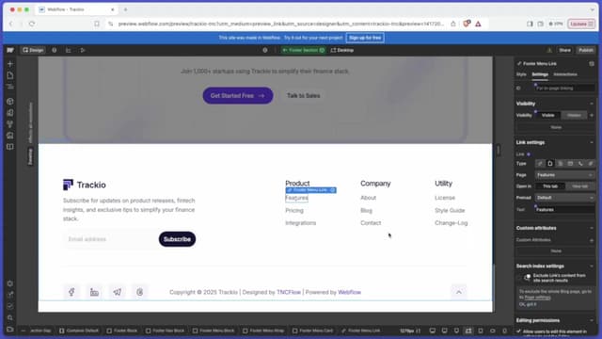The image size is (602, 339).
Task: Collapse the Search index settings section
Action: click(x=592, y=266)
